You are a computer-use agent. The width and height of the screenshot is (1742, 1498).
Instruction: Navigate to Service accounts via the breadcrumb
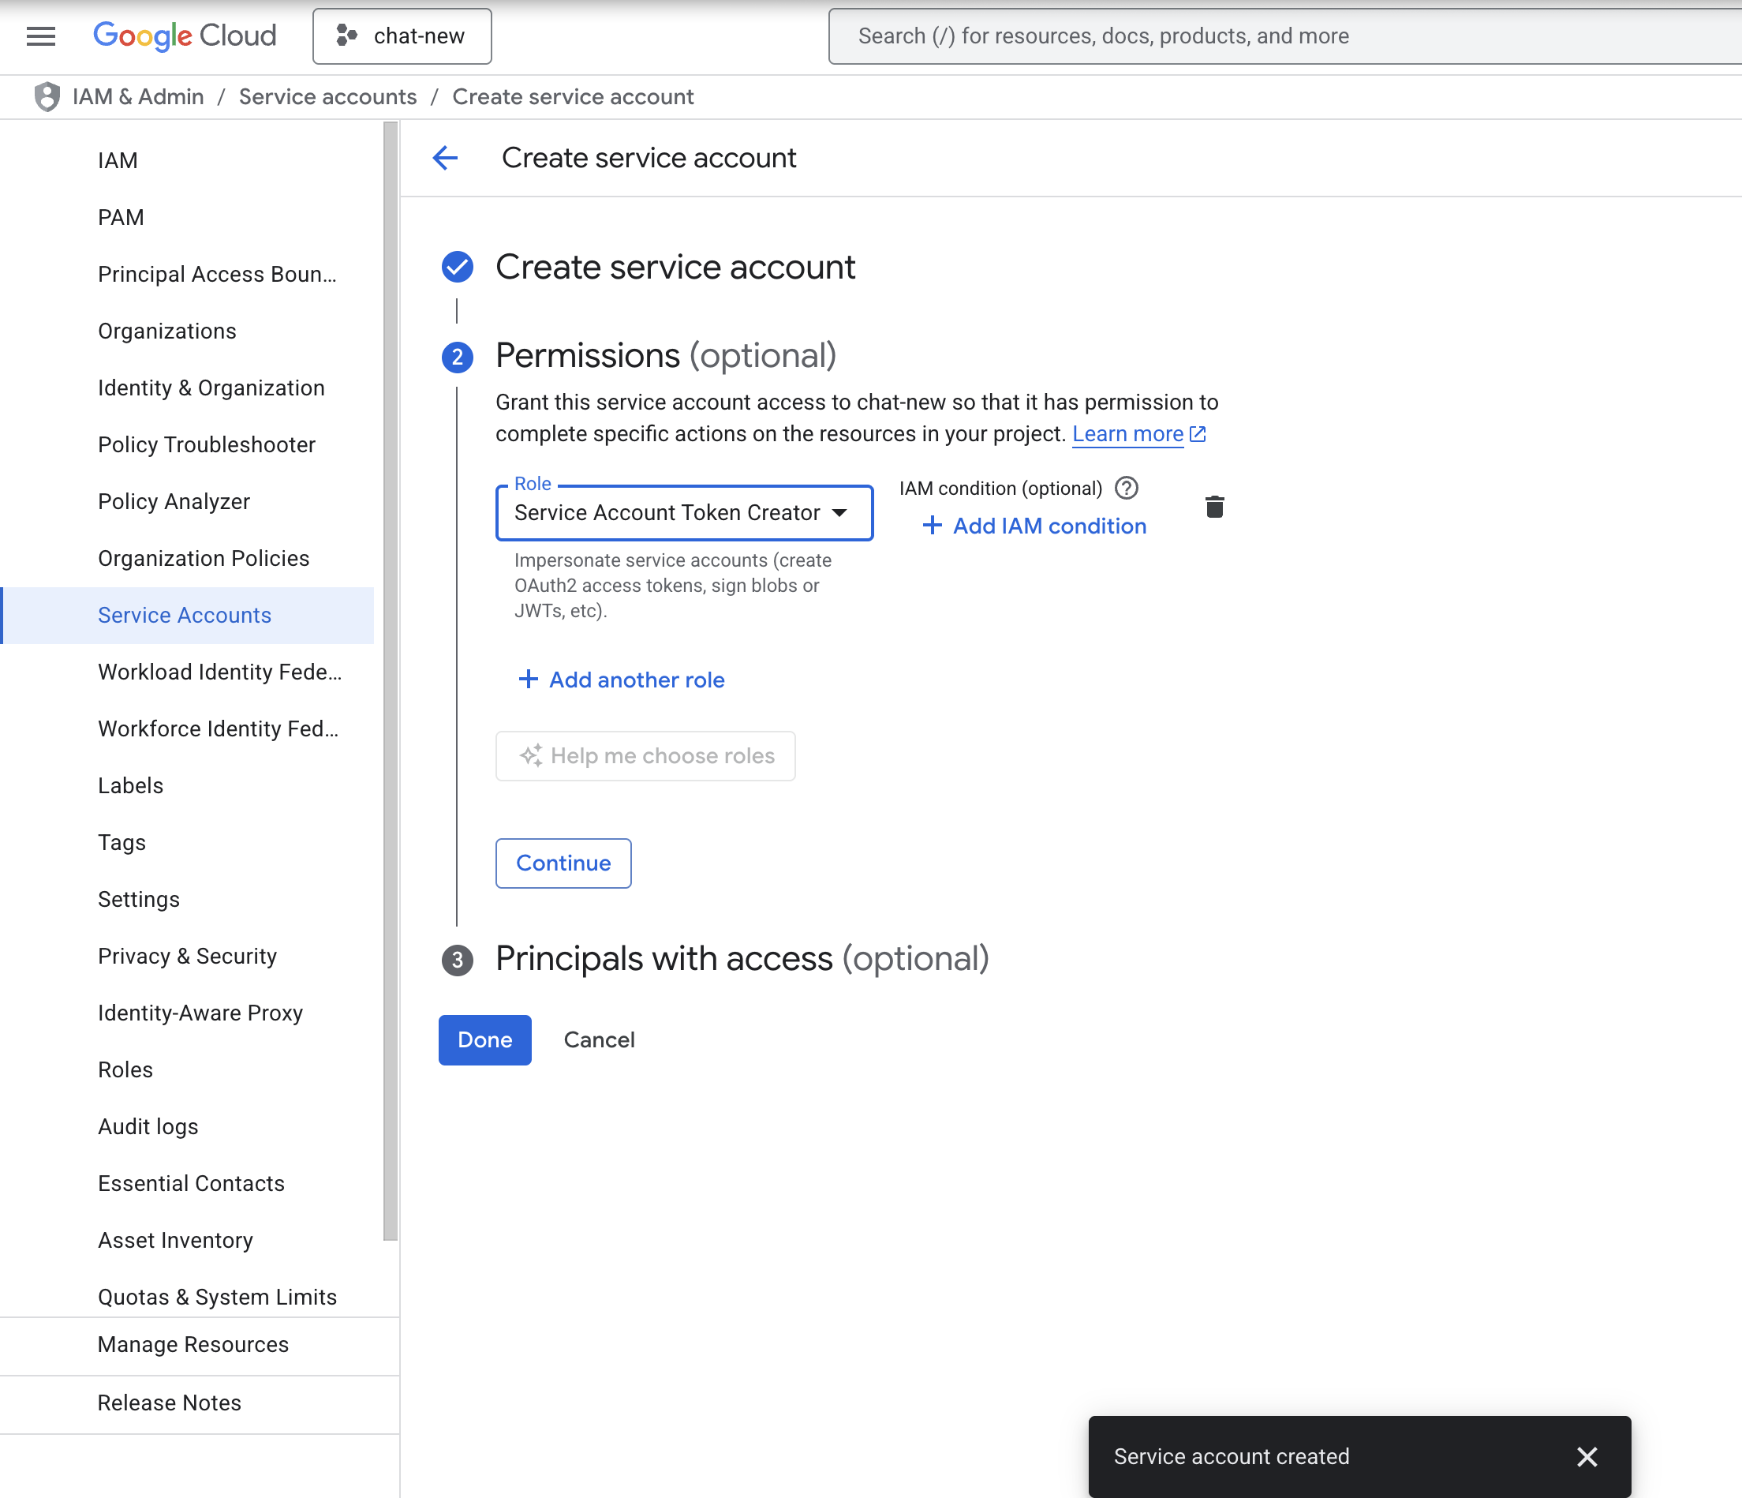327,95
